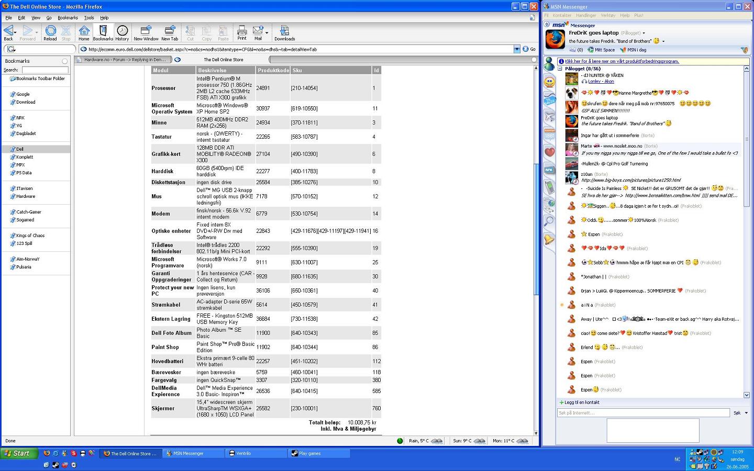754x471 pixels.
Task: Go back with the Back arrow
Action: pos(8,32)
